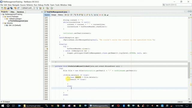Open the Run Project dropdown arrow
Viewport: 192px width, 108px height.
tap(45, 8)
